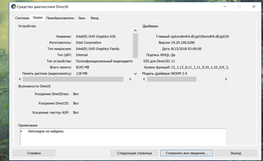Image resolution: width=263 pixels, height=161 pixels.
Task: Open the Преобразователь tab
Action: [x=60, y=18]
